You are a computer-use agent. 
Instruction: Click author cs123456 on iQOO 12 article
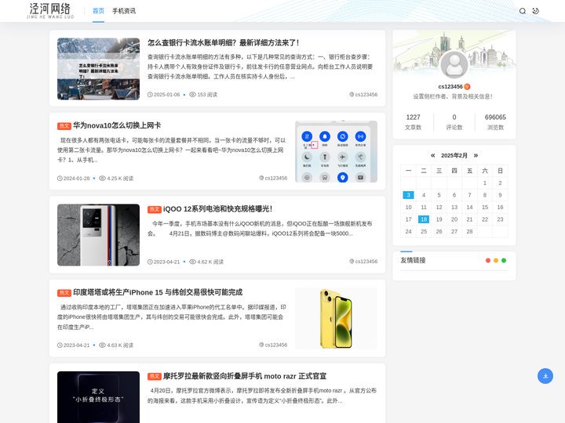tap(363, 262)
